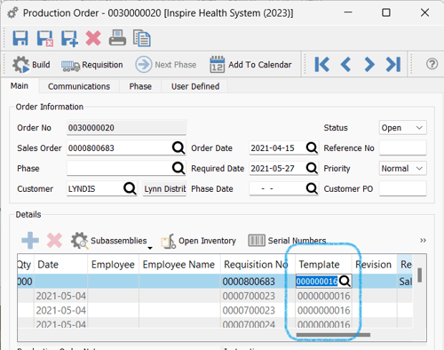
Task: Click the Template column header
Action: [323, 265]
